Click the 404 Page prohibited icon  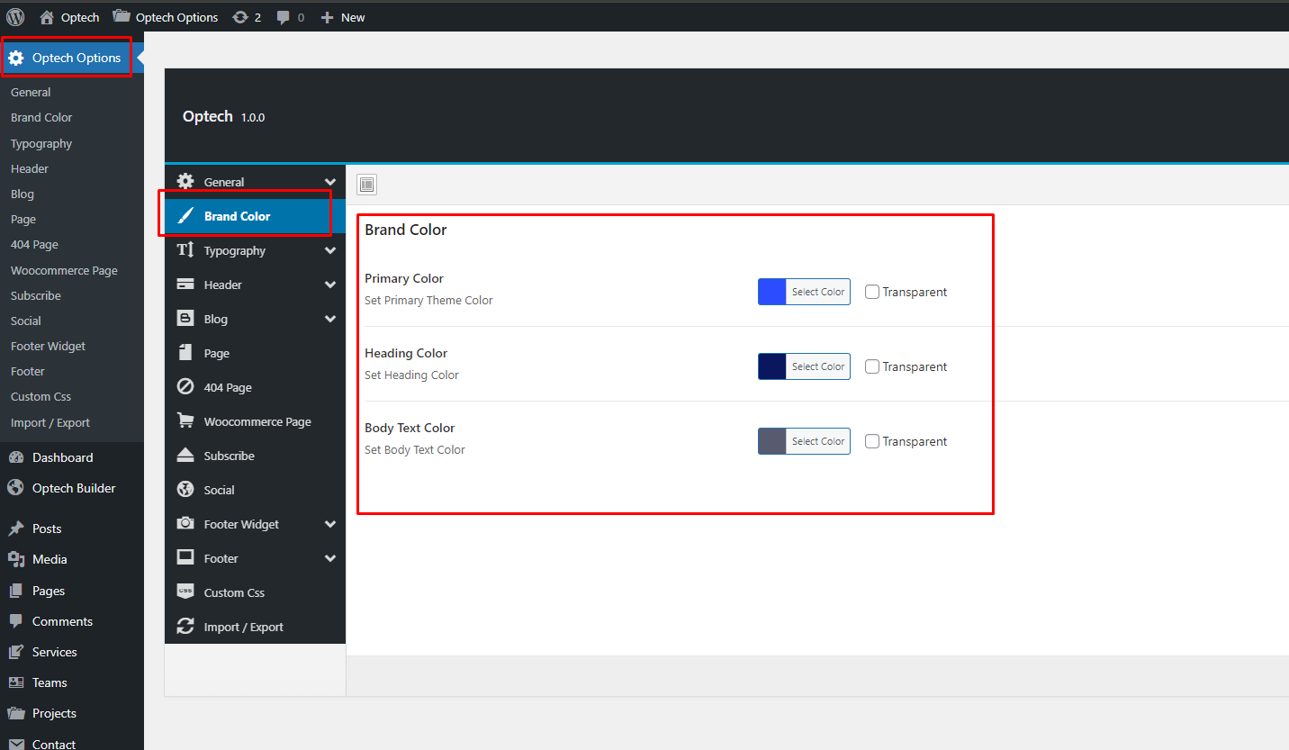(x=185, y=387)
